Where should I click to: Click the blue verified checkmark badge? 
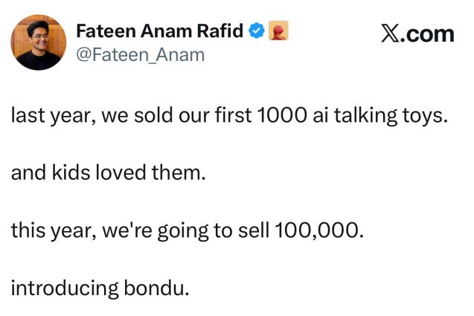pyautogui.click(x=256, y=31)
